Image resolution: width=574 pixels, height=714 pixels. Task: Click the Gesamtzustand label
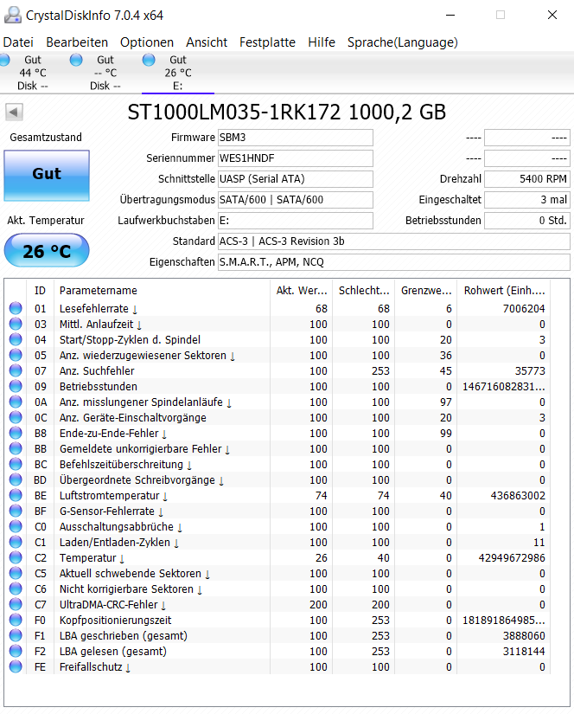(46, 137)
